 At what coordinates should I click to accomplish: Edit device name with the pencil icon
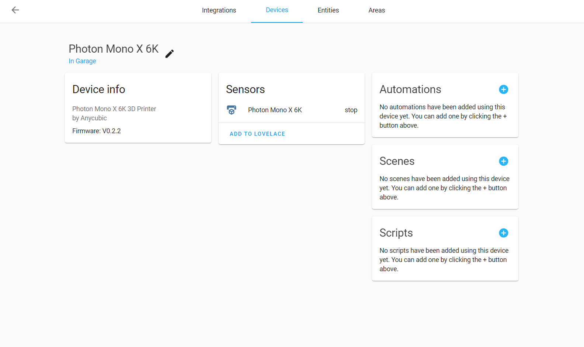click(170, 54)
